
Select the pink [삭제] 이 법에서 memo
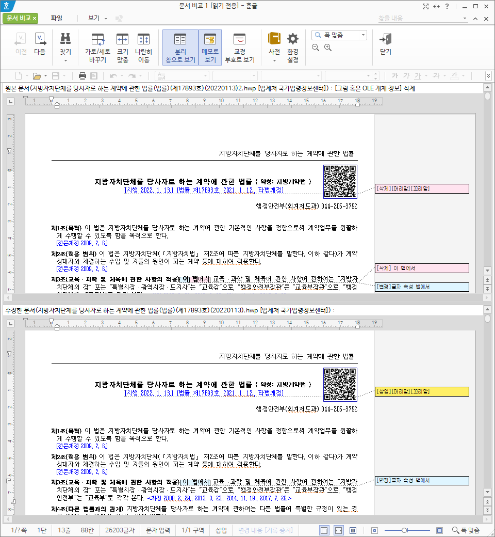(x=422, y=268)
